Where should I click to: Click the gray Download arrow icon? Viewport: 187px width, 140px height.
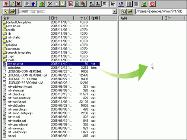pyautogui.click(x=27, y=4)
